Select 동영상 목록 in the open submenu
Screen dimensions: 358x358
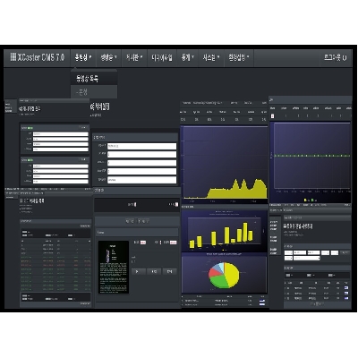pyautogui.click(x=94, y=79)
